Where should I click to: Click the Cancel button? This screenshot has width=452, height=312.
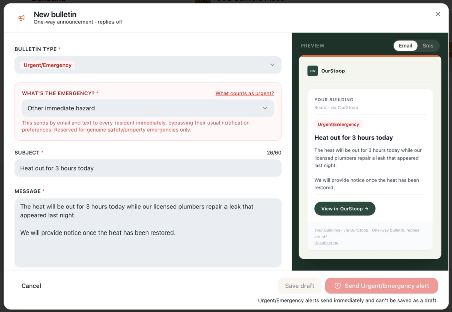31,286
